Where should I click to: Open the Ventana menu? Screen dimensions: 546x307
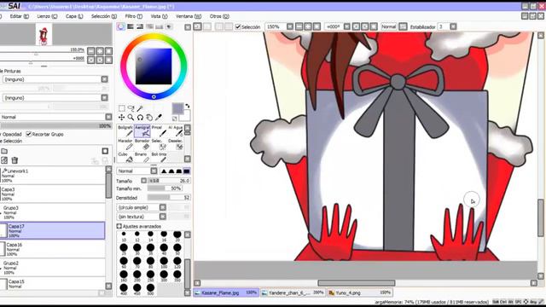[189, 16]
